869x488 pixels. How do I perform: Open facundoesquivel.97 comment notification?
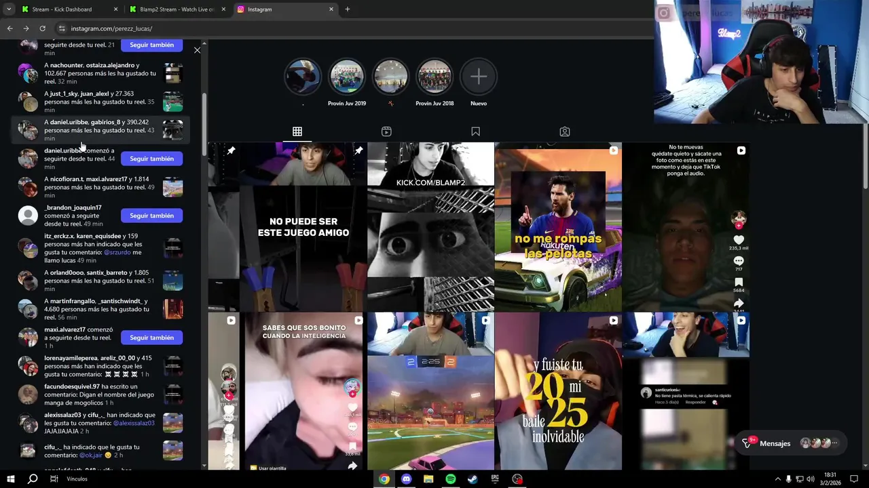tap(100, 394)
